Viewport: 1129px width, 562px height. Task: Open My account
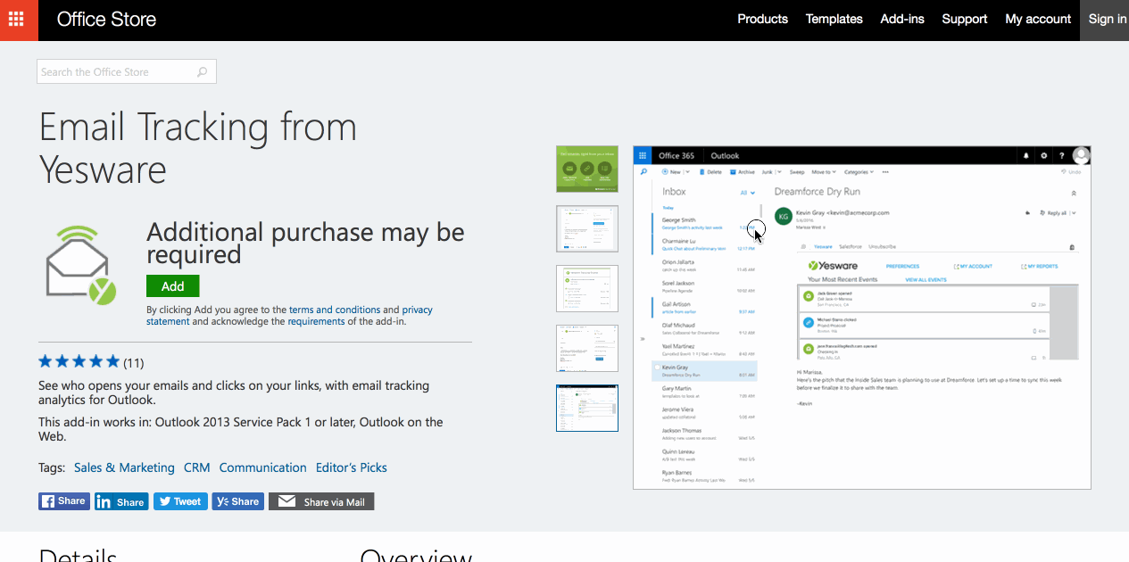[1038, 19]
